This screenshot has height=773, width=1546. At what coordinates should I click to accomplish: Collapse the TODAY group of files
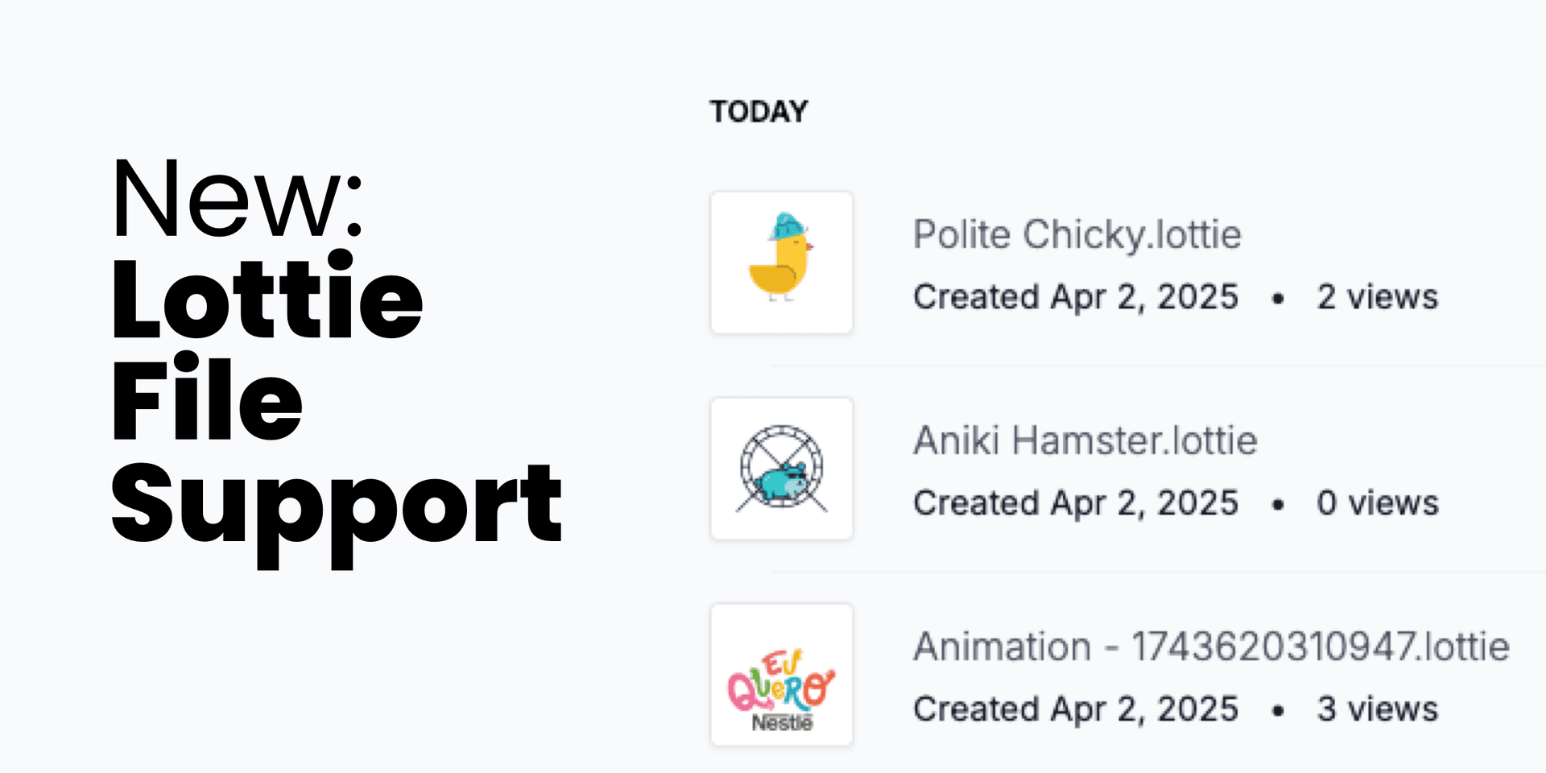coord(757,110)
